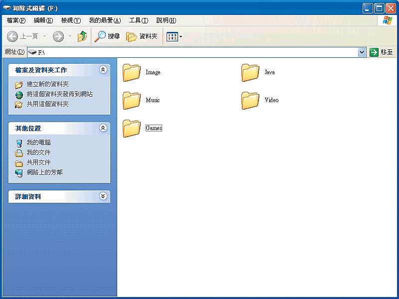The width and height of the screenshot is (399, 299).
Task: Select the Java folder icon
Action: 250,72
